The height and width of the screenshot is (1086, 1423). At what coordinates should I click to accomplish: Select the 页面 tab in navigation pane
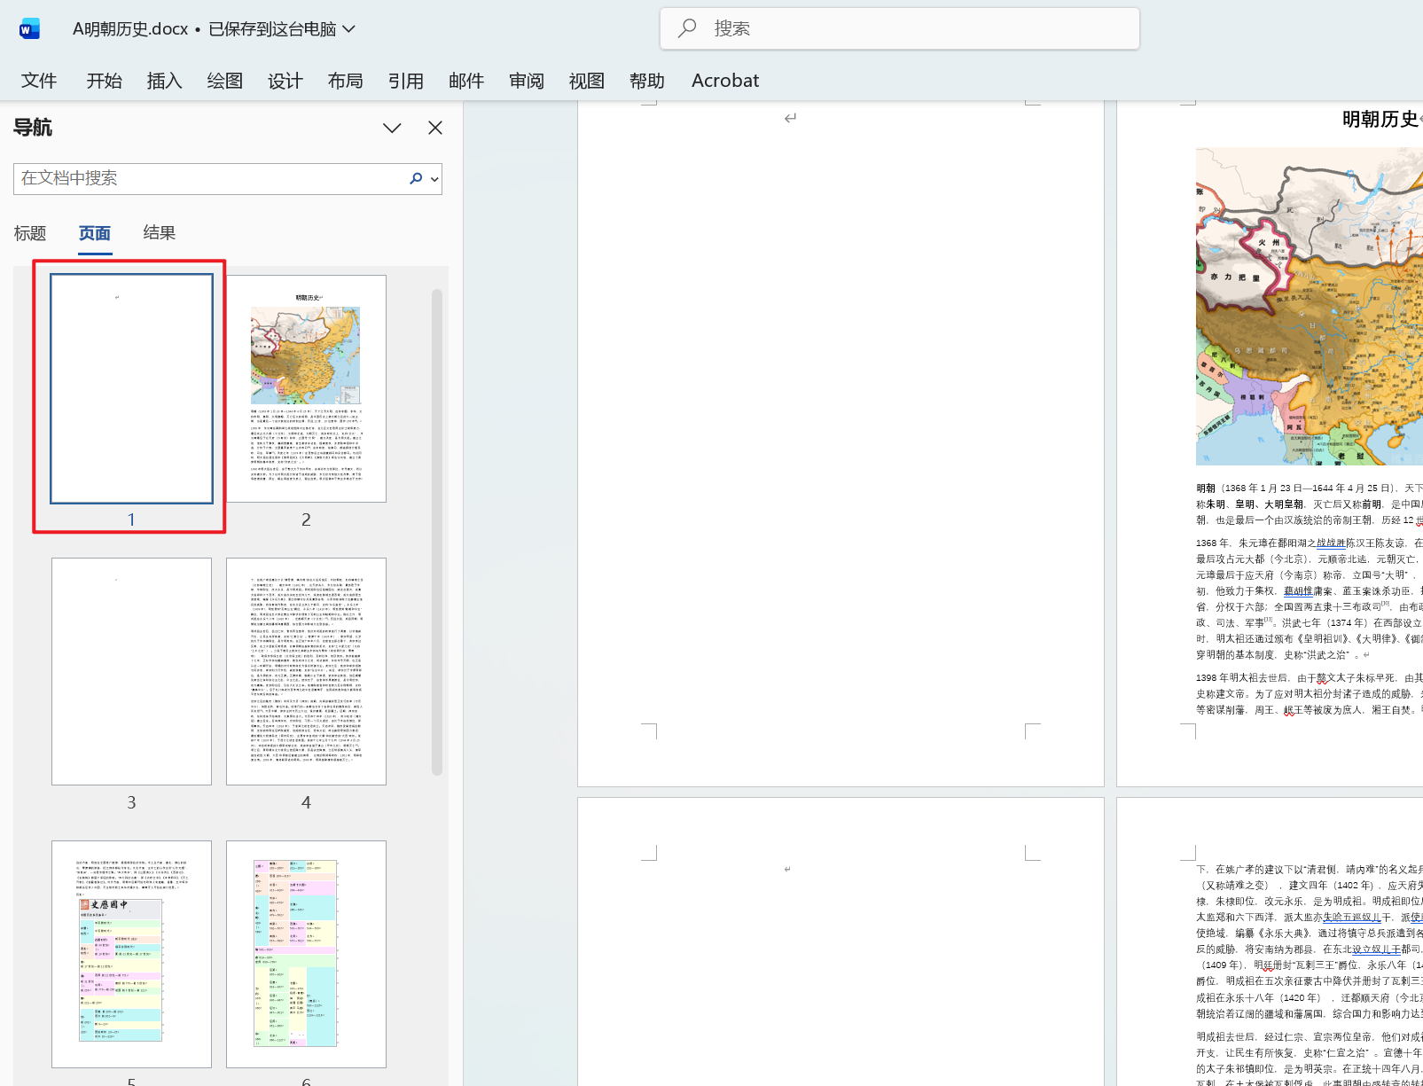94,232
